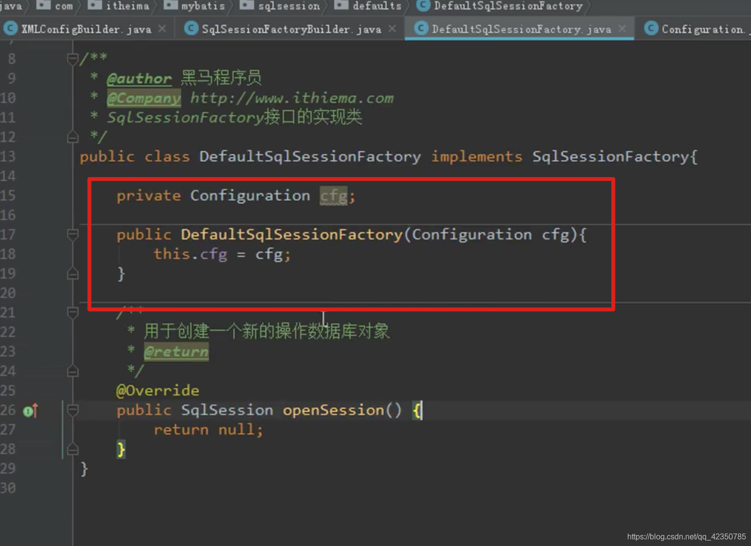
Task: Open the XMLConfigBuilder.java tab
Action: 86,29
